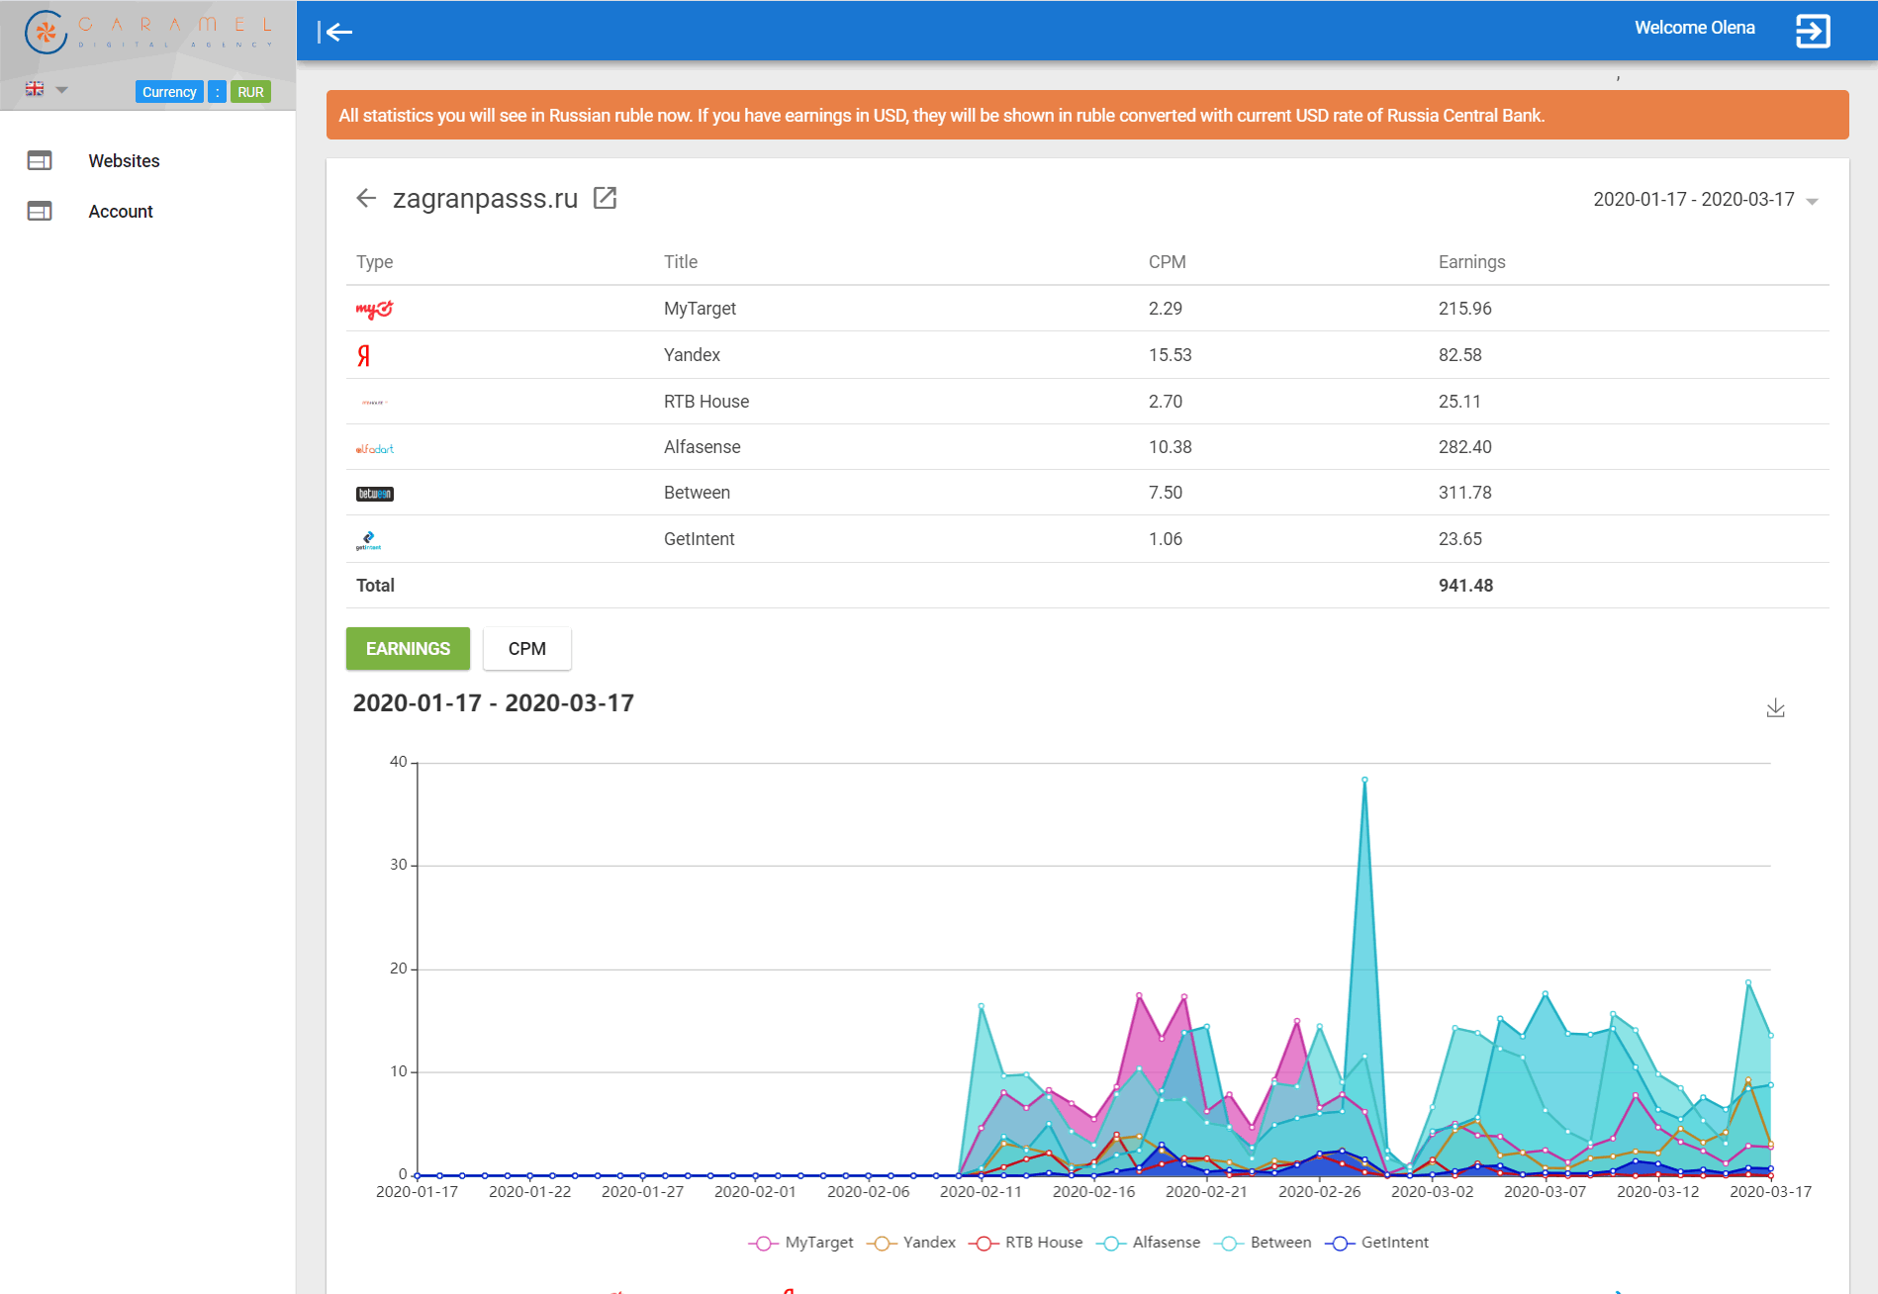Screen dimensions: 1878x1294
Task: Click the logout icon next to Welcome Olena
Action: click(x=1812, y=31)
